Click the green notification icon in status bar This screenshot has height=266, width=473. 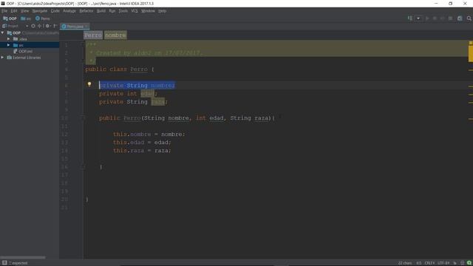click(469, 263)
